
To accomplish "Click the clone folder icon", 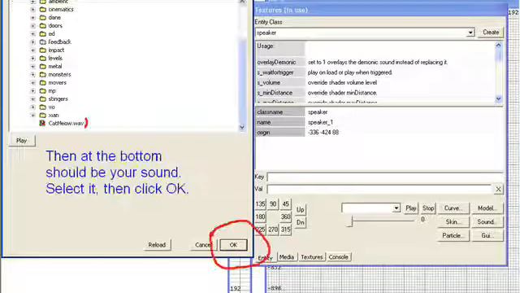I will point(43,18).
